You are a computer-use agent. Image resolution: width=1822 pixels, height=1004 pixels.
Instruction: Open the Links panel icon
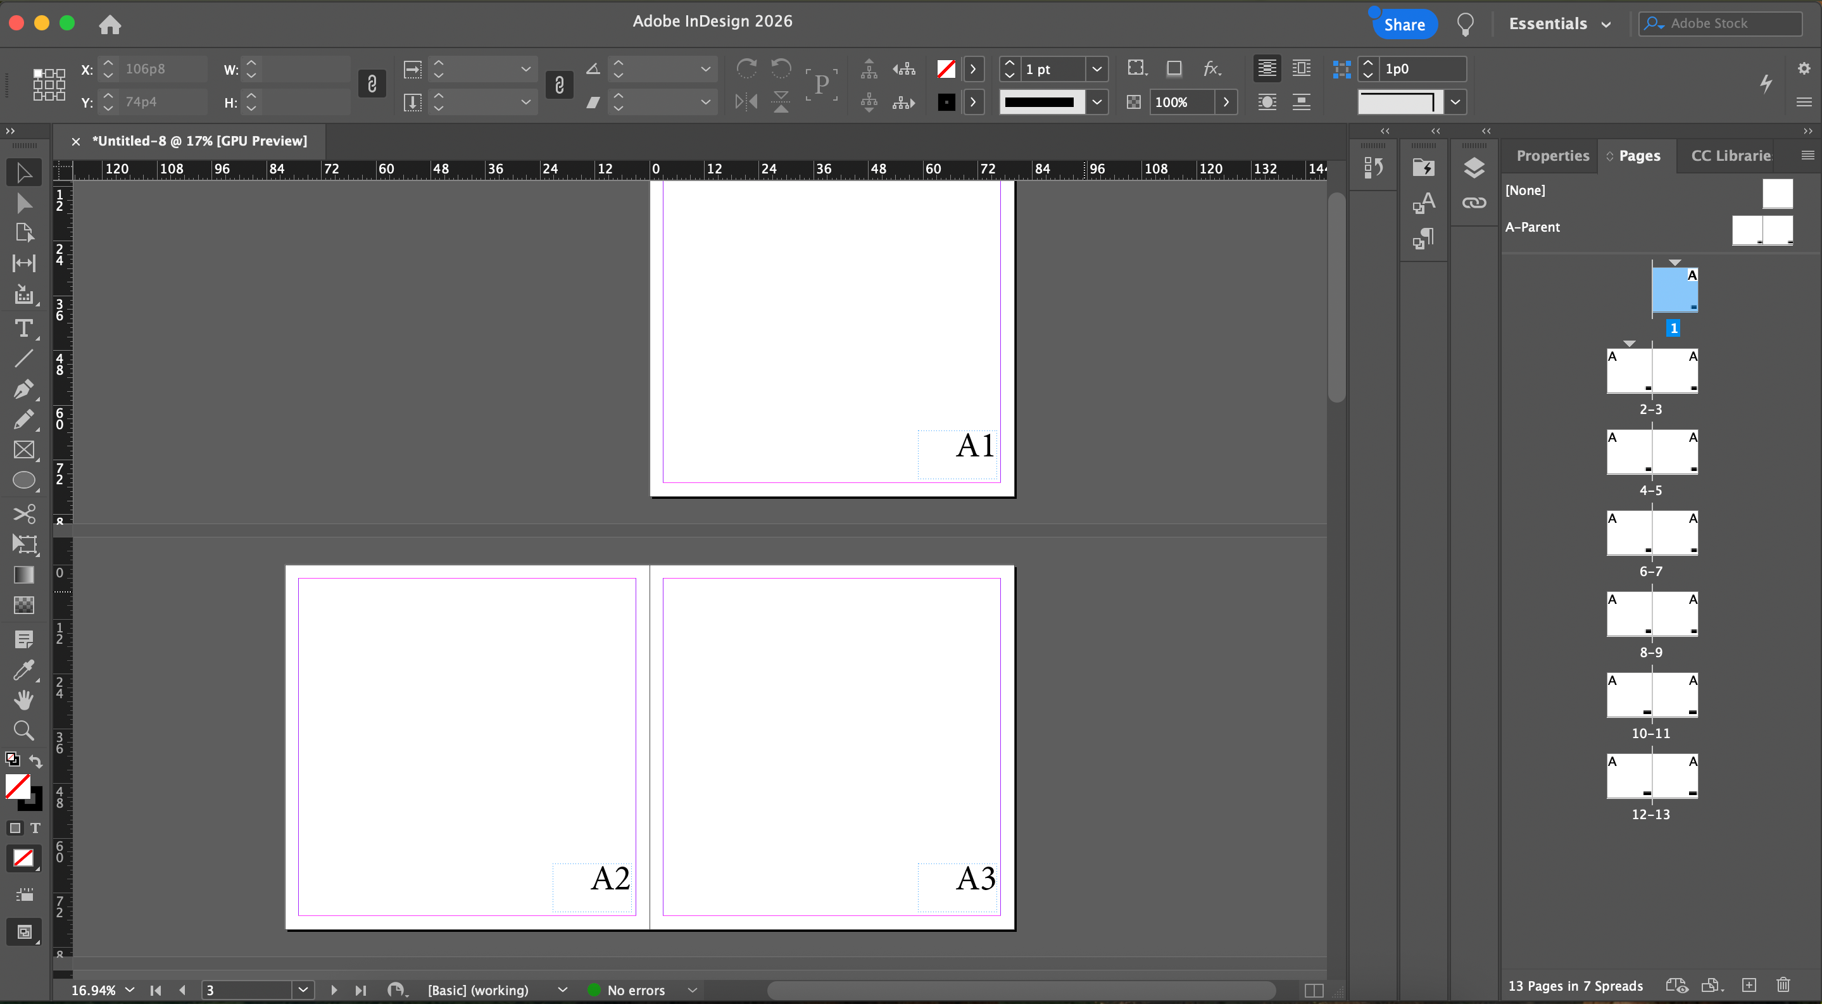point(1474,203)
